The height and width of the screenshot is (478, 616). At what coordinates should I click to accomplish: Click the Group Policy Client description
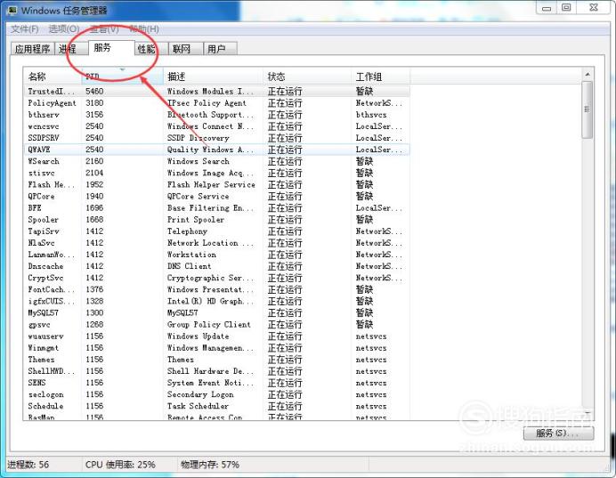(x=208, y=324)
